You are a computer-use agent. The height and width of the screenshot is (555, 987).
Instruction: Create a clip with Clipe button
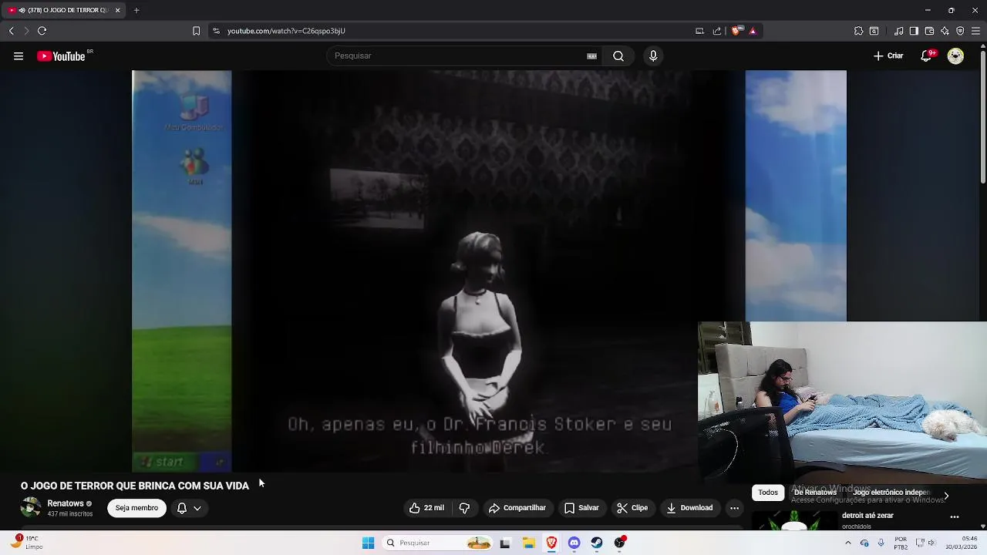pos(632,508)
